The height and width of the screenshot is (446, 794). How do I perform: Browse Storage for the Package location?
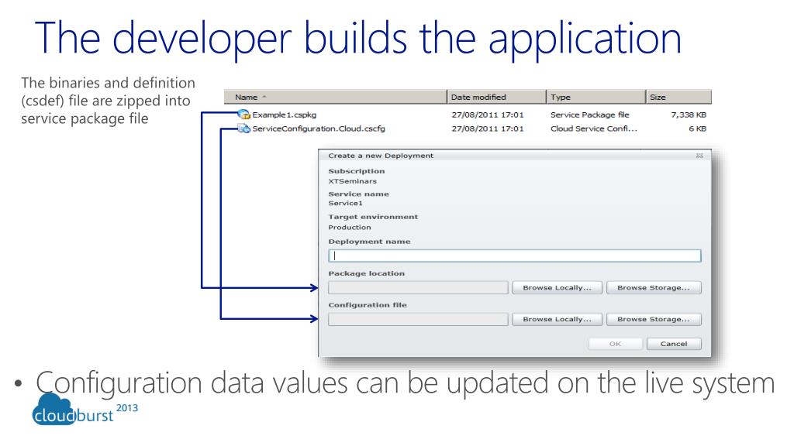point(654,288)
